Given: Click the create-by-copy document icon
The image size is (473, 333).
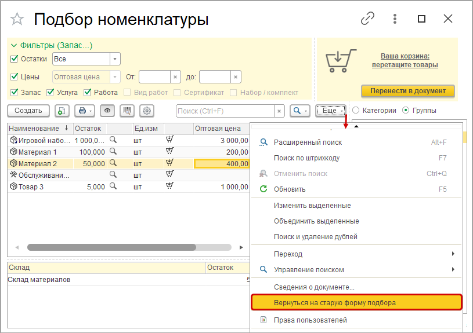Looking at the screenshot, I should [62, 111].
